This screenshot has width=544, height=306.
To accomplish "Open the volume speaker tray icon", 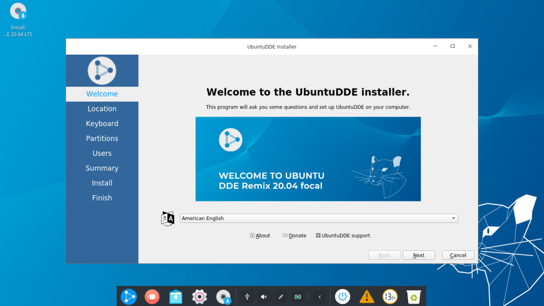I will [x=264, y=296].
